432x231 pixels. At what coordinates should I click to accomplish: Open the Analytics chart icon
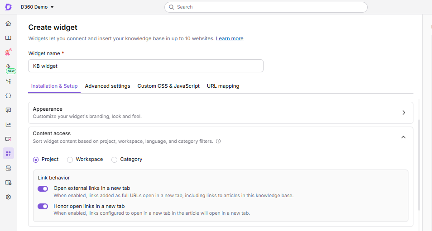tap(8, 125)
